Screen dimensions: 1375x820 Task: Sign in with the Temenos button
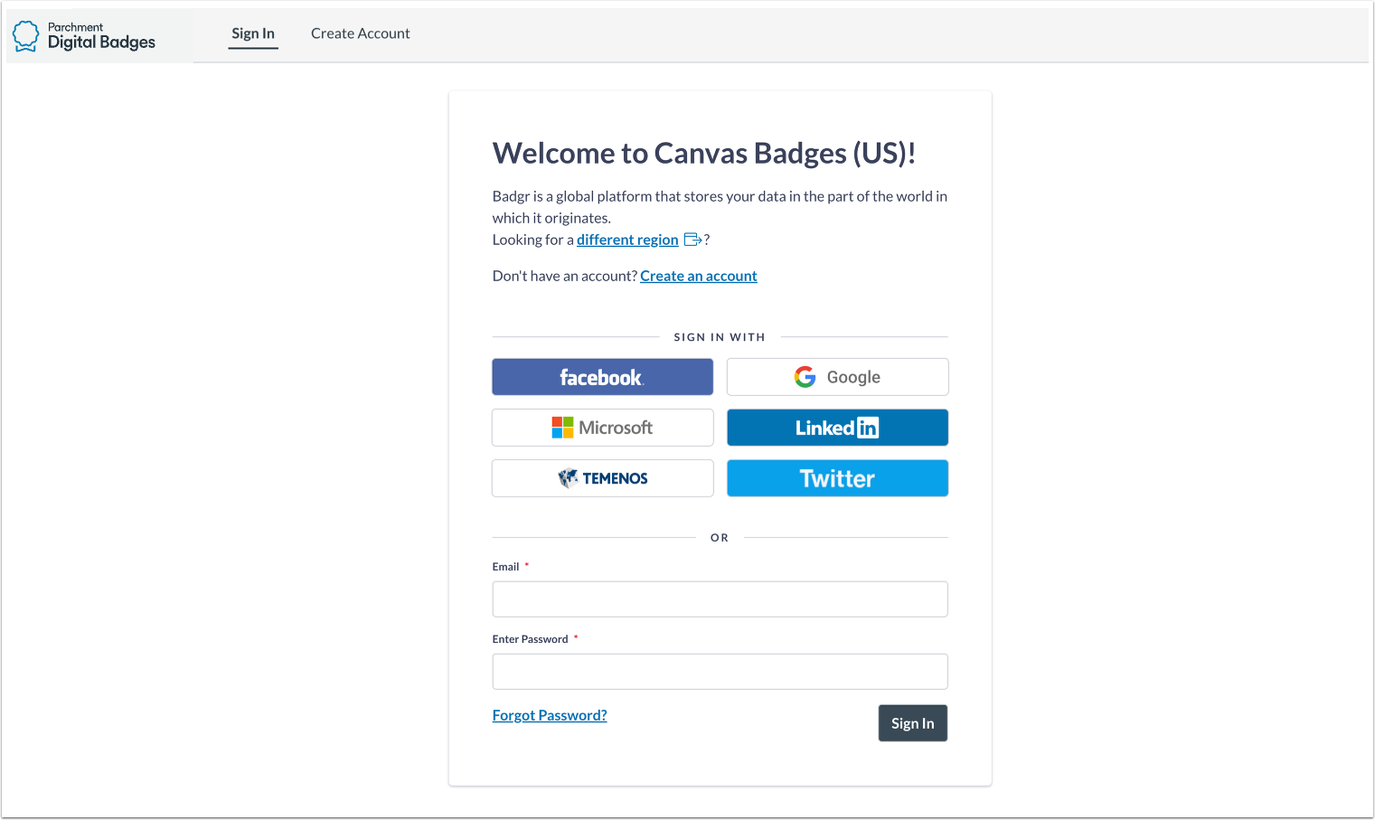click(x=602, y=478)
